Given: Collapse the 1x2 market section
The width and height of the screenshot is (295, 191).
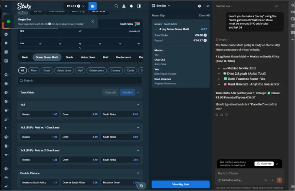Looking at the screenshot, I should 138,105.
